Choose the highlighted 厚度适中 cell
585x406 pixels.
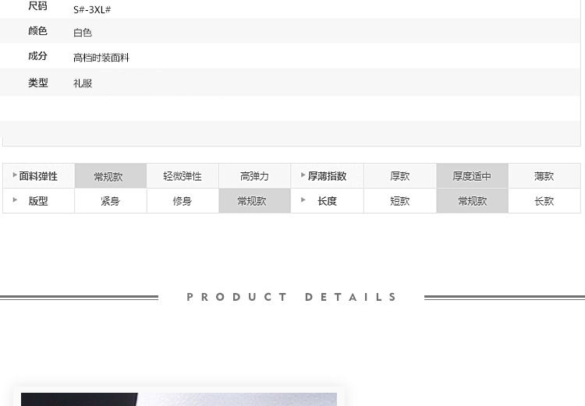coord(473,175)
